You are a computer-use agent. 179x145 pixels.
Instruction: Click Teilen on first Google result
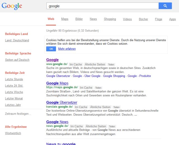click(111, 65)
